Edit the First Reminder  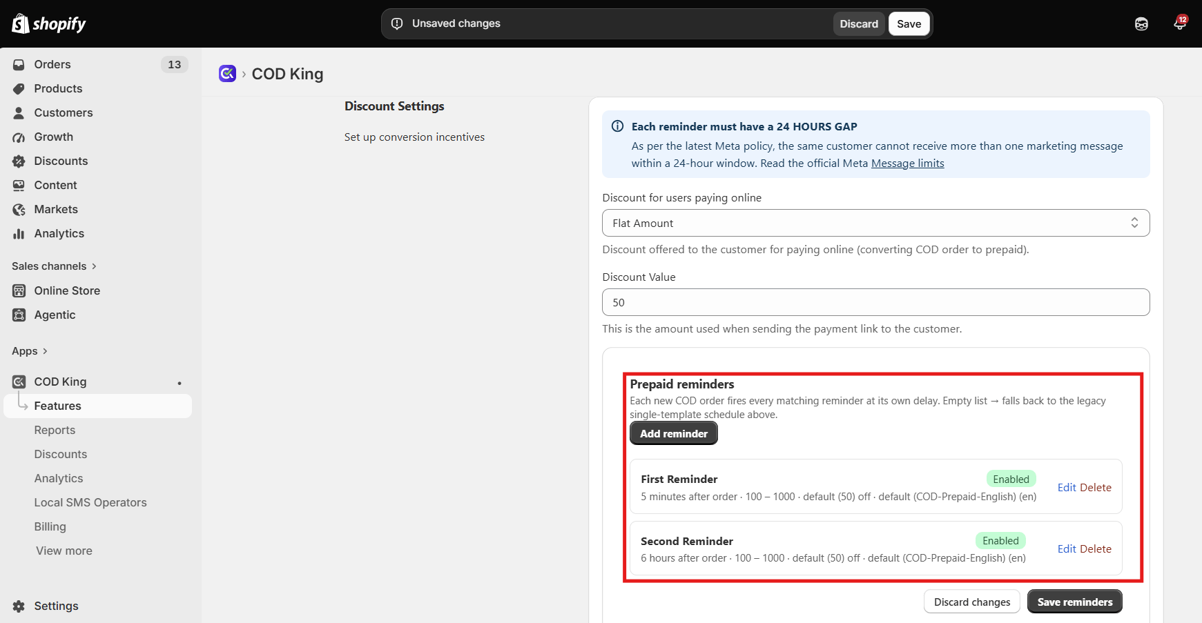click(1067, 487)
